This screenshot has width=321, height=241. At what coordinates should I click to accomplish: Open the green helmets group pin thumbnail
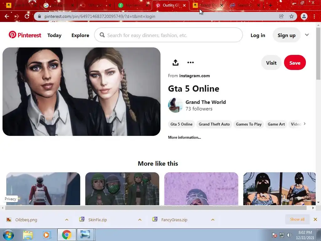pyautogui.click(x=122, y=189)
